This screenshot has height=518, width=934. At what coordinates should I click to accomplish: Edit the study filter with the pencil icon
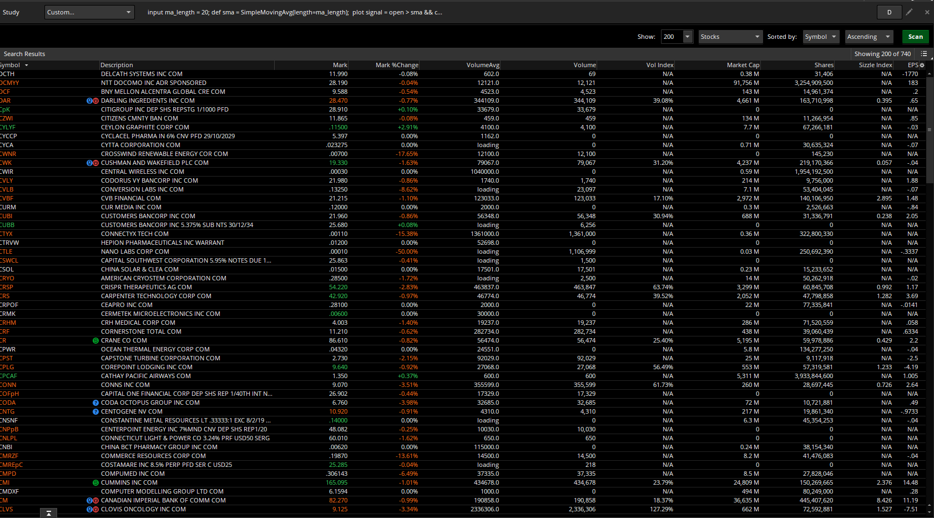coord(909,12)
